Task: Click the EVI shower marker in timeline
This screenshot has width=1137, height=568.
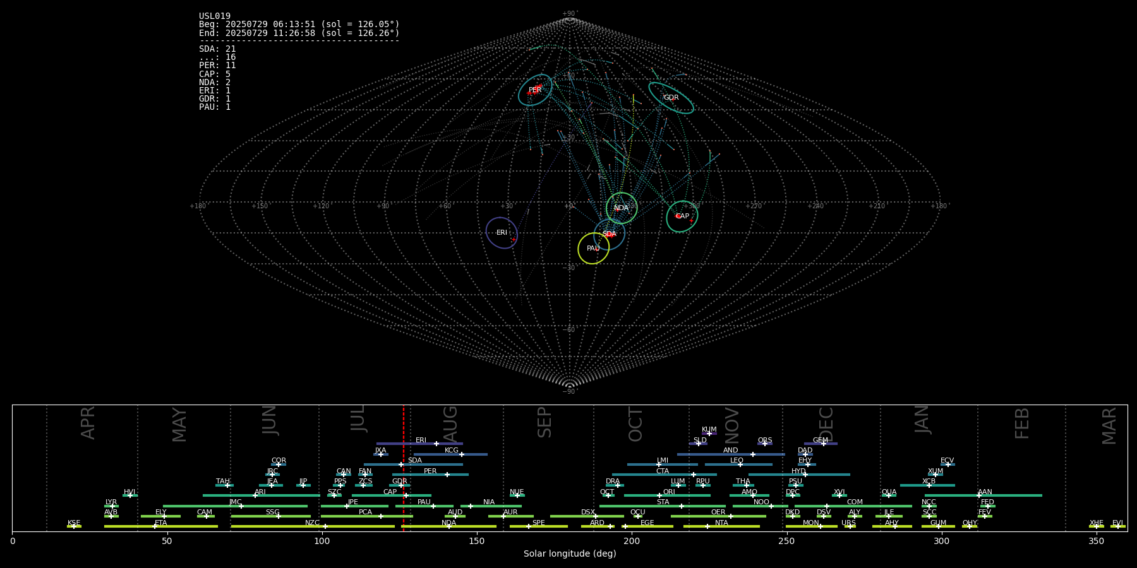Action: click(1117, 526)
